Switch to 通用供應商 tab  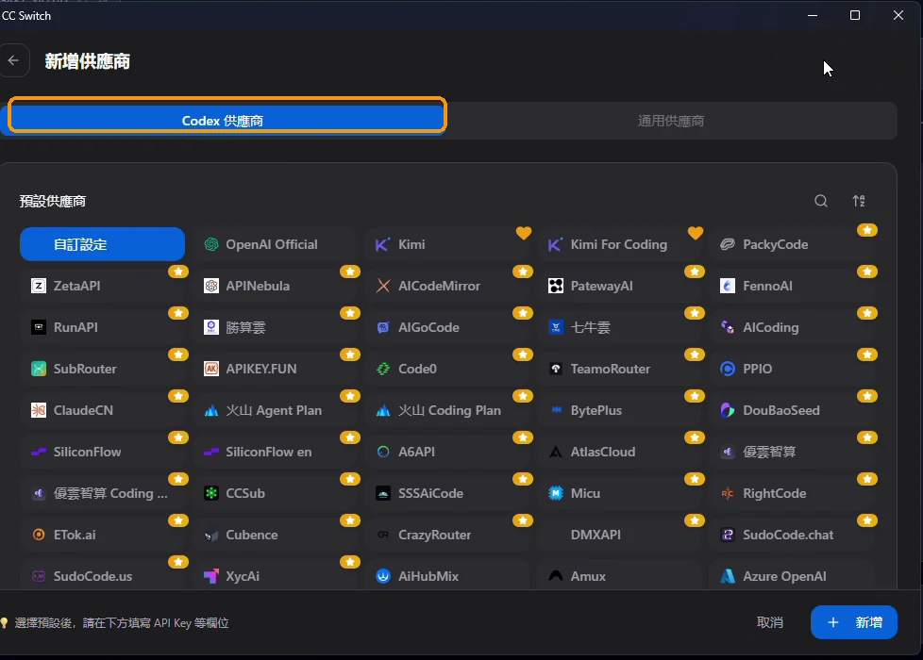tap(671, 121)
